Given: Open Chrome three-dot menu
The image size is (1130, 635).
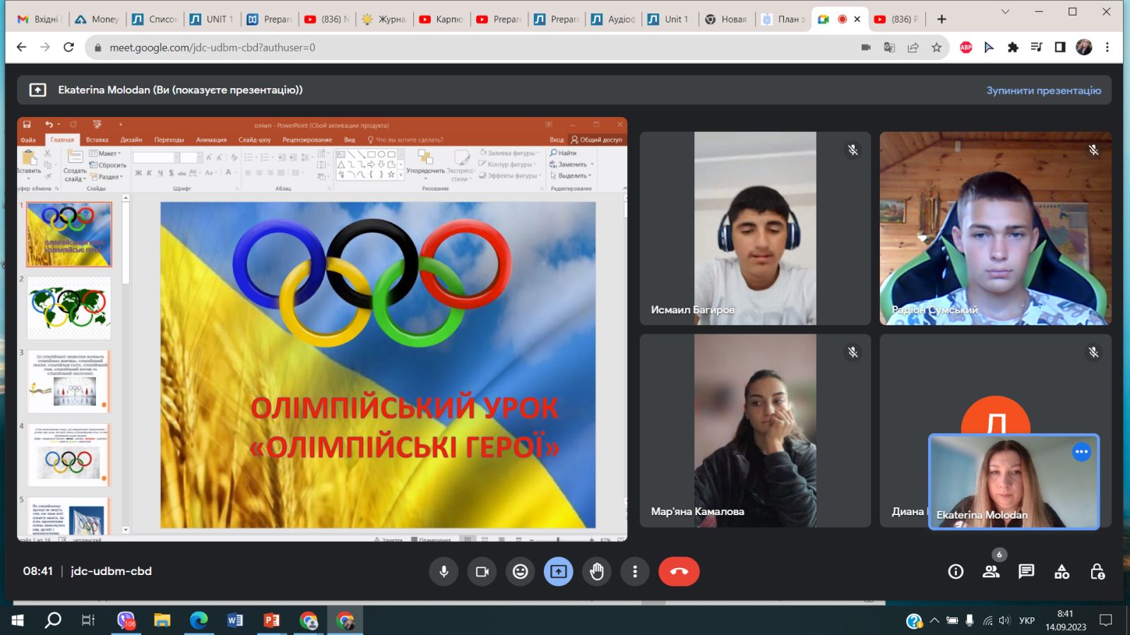Looking at the screenshot, I should tap(1107, 47).
